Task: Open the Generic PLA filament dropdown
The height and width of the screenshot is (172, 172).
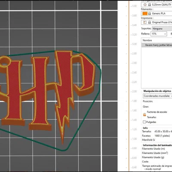Action: (x=157, y=13)
